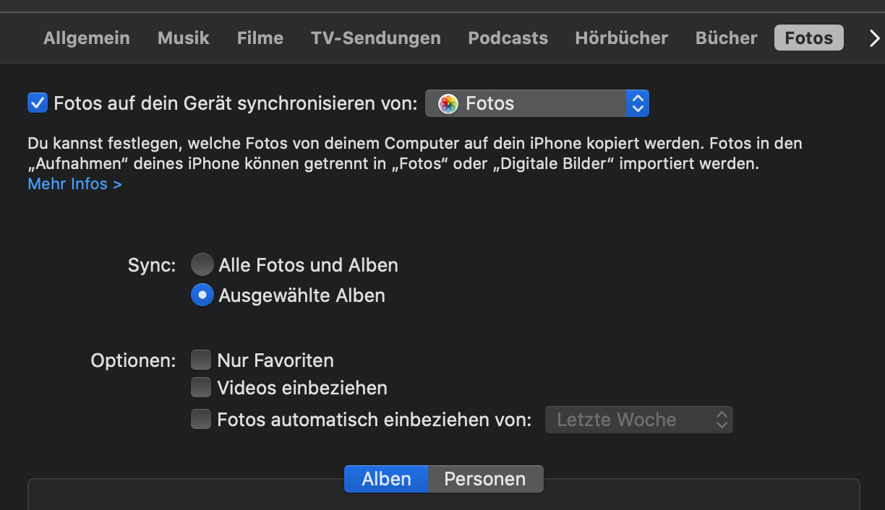This screenshot has height=510, width=885.
Task: Switch to the Allgemein tab
Action: [87, 38]
